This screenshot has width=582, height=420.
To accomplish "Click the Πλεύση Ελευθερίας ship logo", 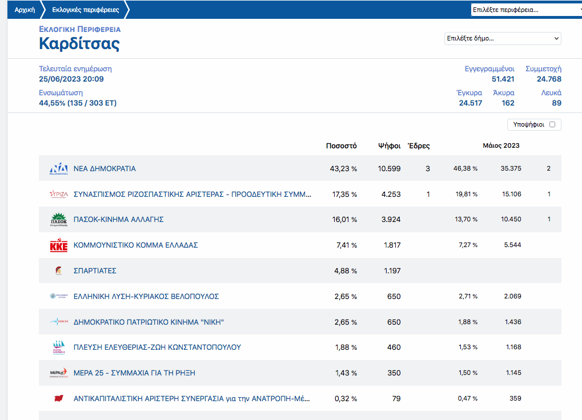I will pyautogui.click(x=58, y=348).
